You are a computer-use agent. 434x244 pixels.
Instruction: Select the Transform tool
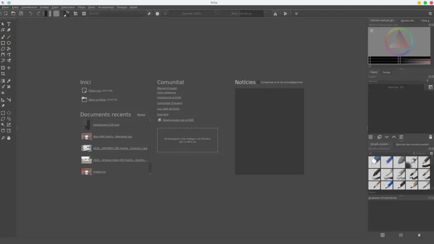coord(3,68)
